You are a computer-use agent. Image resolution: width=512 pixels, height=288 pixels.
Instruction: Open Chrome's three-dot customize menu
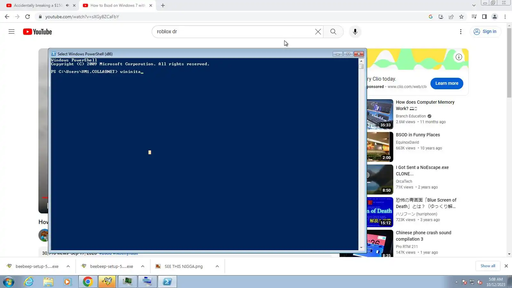[505, 17]
